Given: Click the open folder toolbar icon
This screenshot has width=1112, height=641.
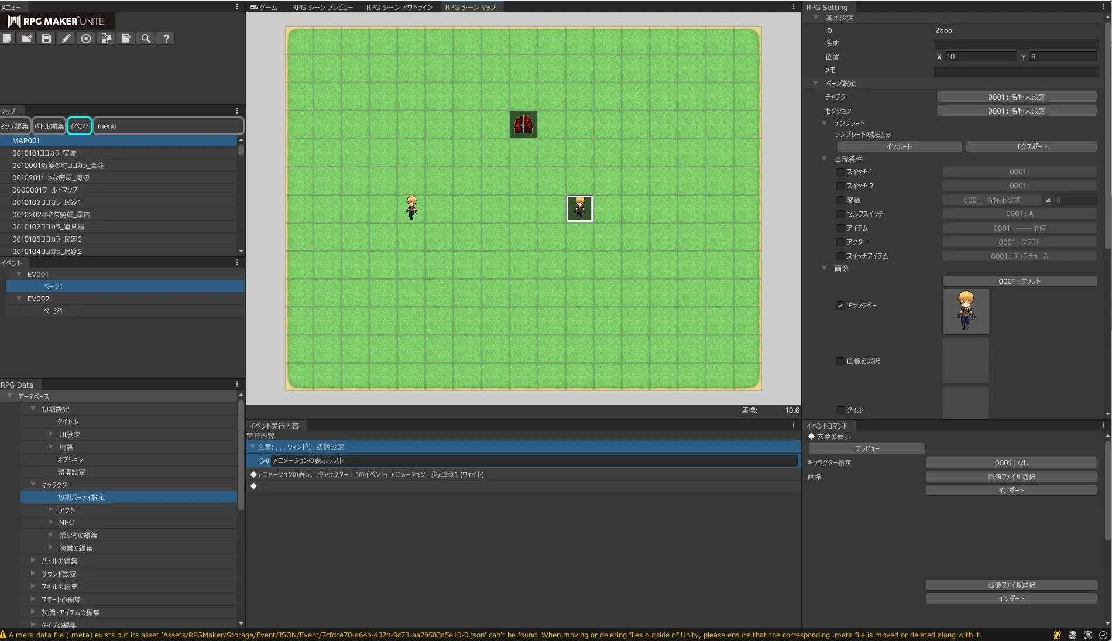Looking at the screenshot, I should click(26, 39).
